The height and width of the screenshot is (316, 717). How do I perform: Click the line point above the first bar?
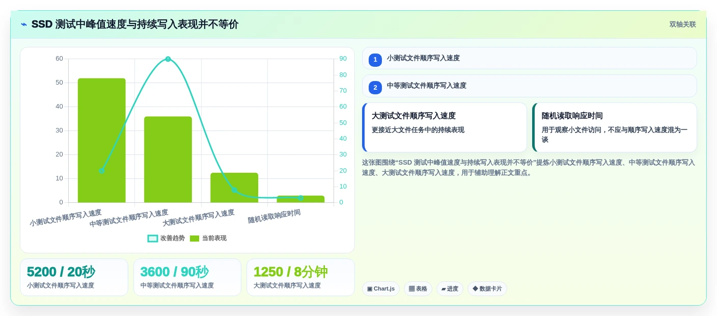pyautogui.click(x=102, y=171)
